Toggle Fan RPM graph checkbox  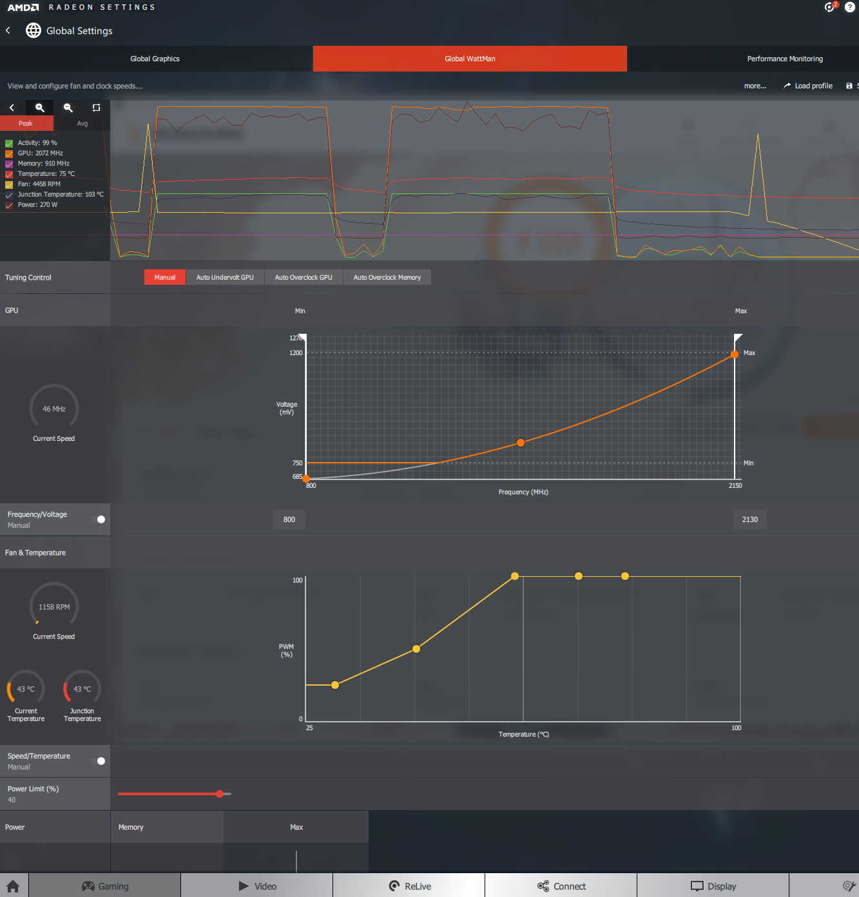[x=9, y=184]
